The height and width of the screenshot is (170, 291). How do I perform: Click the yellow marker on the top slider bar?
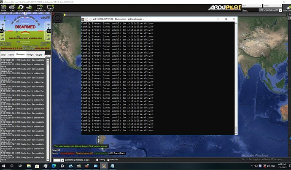(x=65, y=15)
